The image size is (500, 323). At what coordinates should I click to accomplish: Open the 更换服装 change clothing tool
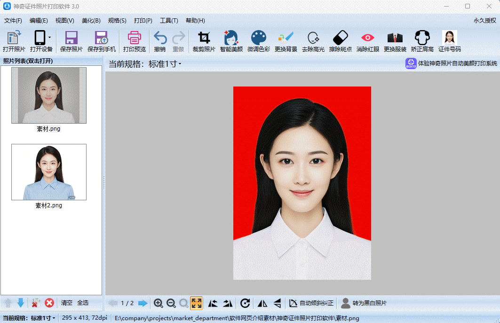point(395,38)
